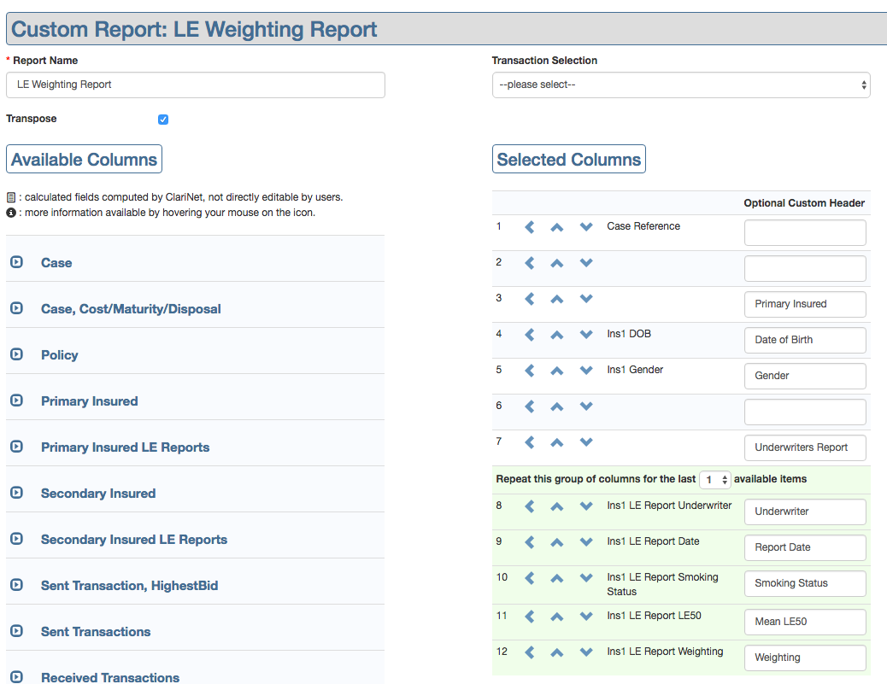887x684 pixels.
Task: Toggle the Transpose checkbox
Action: click(x=163, y=120)
